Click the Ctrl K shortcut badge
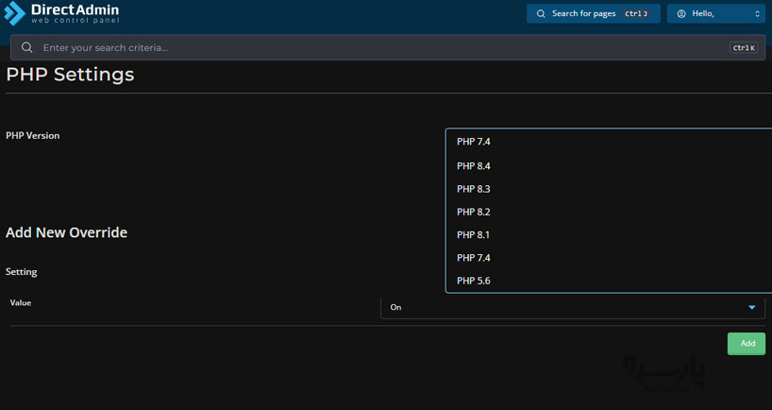The width and height of the screenshot is (772, 410). coord(744,48)
